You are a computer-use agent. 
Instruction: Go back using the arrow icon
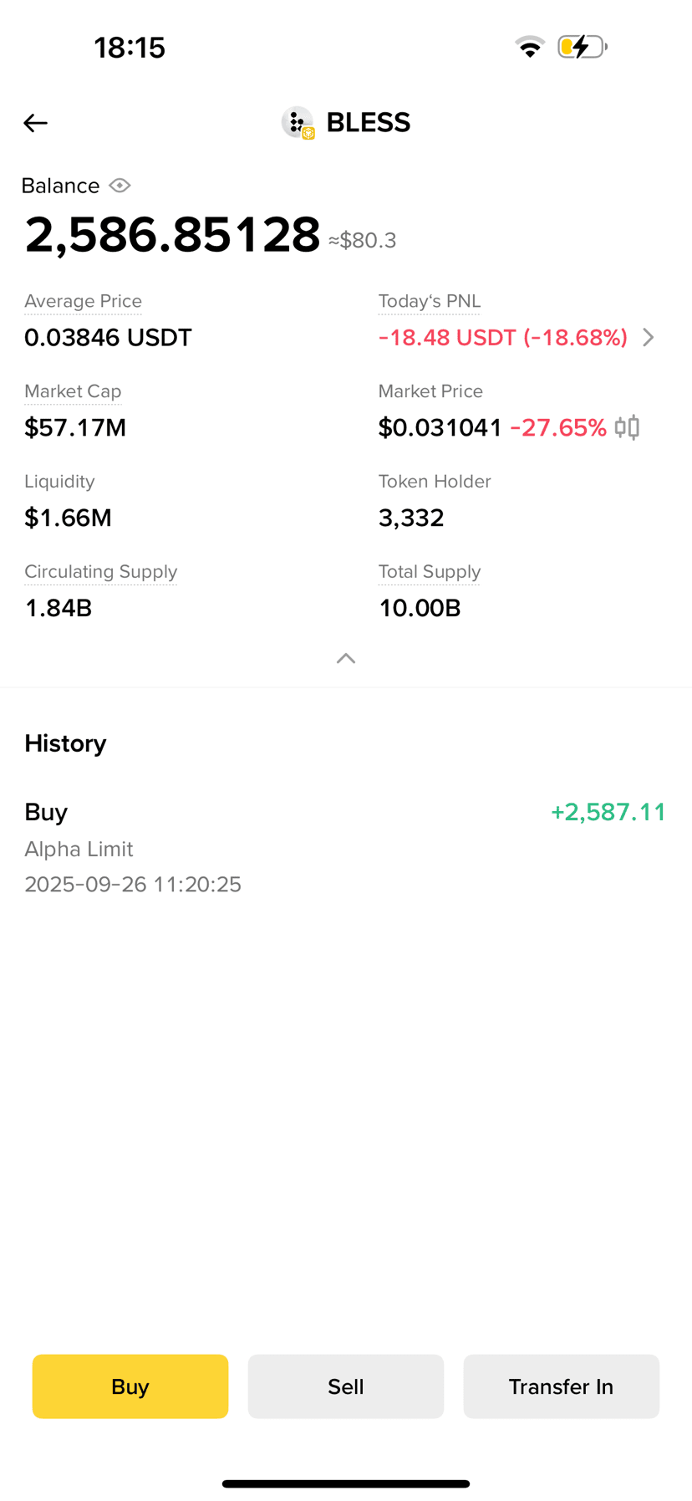(x=35, y=123)
